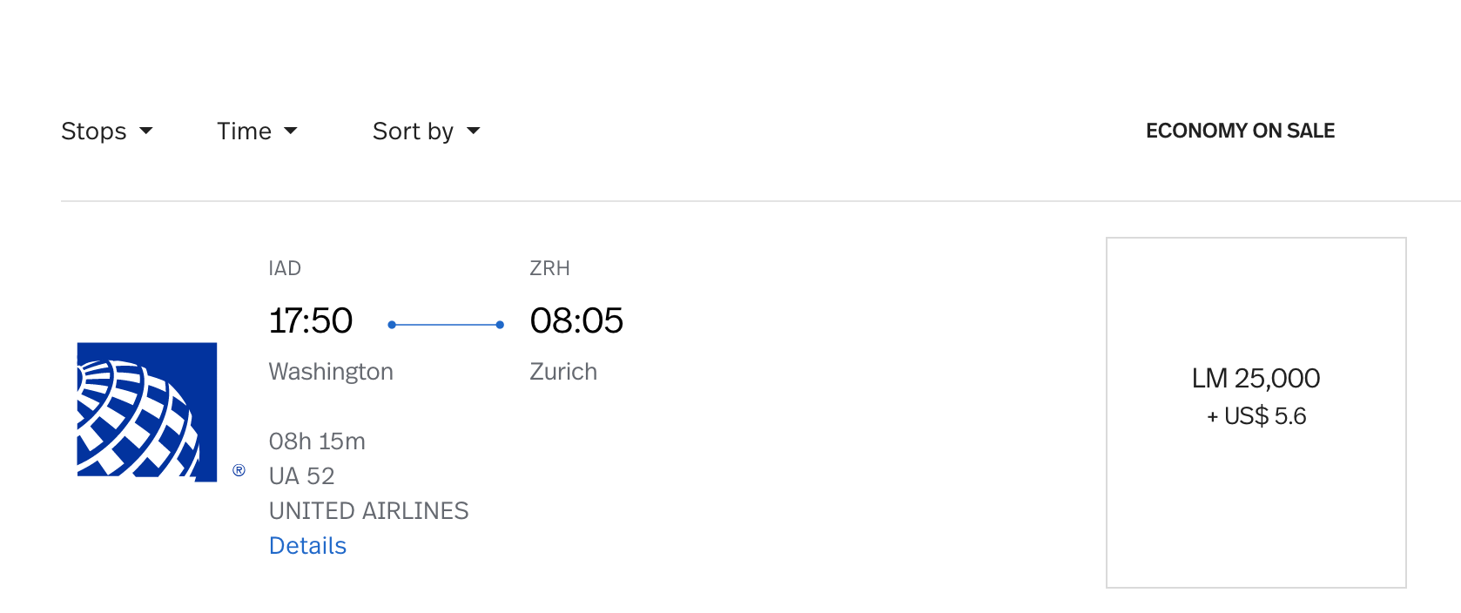Image resolution: width=1461 pixels, height=613 pixels.
Task: Open the Stops filter dropdown
Action: pos(107,131)
